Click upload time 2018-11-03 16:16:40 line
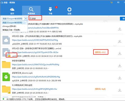 tap(37, 44)
